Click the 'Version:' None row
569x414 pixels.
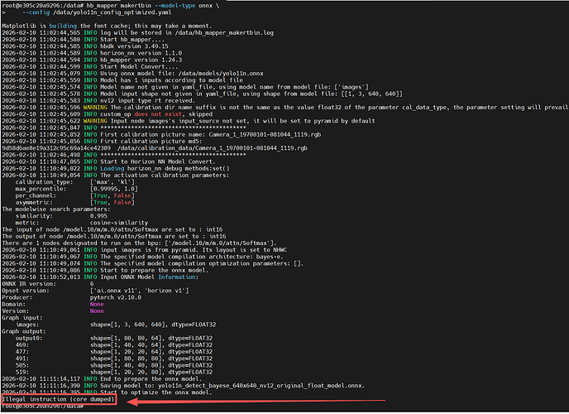53,310
